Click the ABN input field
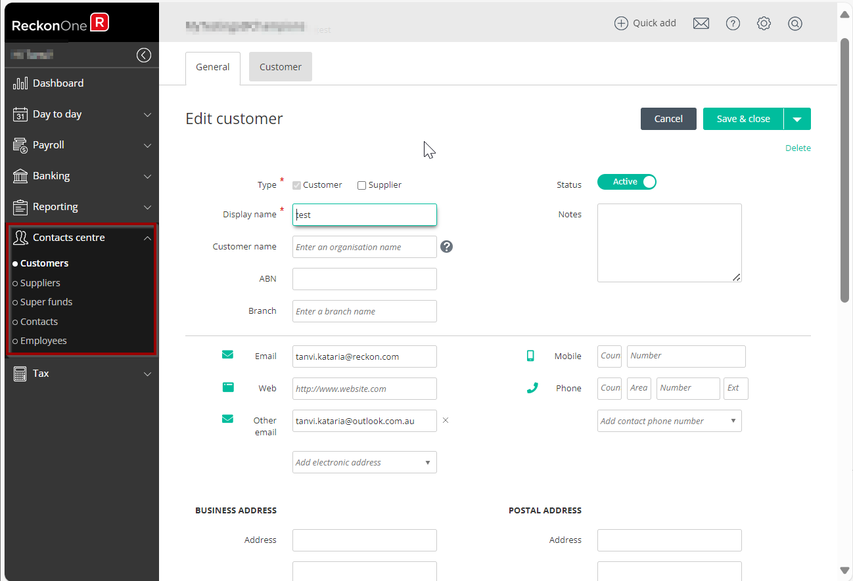 [x=365, y=279]
